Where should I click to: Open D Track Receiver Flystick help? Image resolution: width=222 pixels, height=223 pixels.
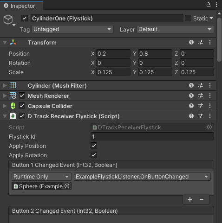191,116
